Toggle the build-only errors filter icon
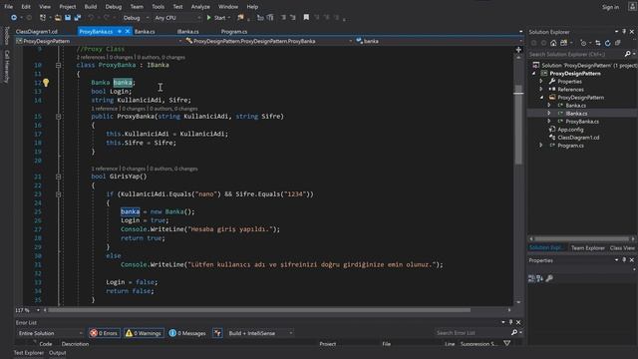Image resolution: width=638 pixels, height=359 pixels. click(x=217, y=333)
